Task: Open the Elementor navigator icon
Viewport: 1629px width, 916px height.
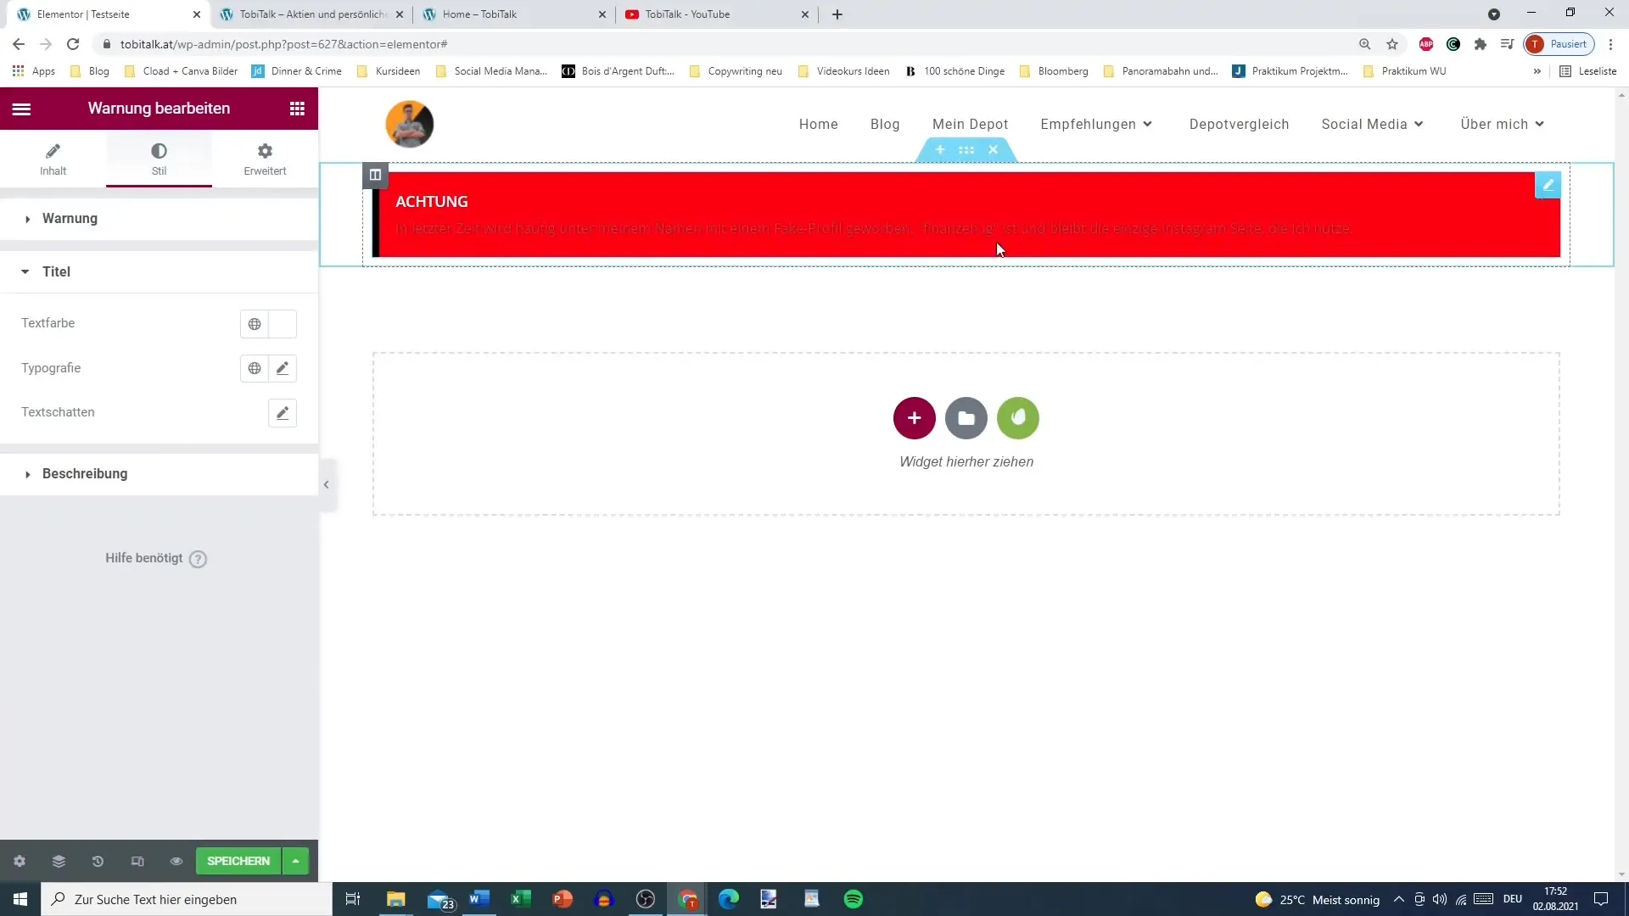Action: [x=59, y=861]
